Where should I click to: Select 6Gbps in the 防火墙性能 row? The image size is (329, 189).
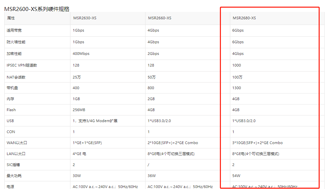point(238,42)
